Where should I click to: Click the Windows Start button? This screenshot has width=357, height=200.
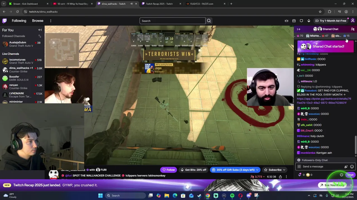(x=100, y=196)
